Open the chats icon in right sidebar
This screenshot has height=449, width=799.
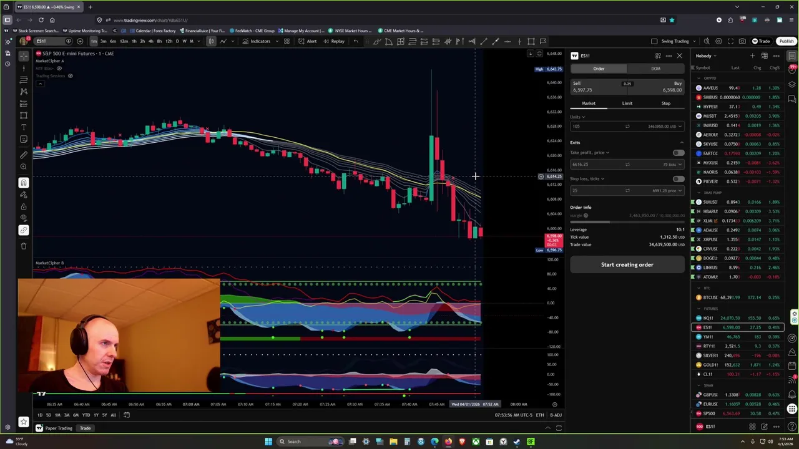point(792,99)
